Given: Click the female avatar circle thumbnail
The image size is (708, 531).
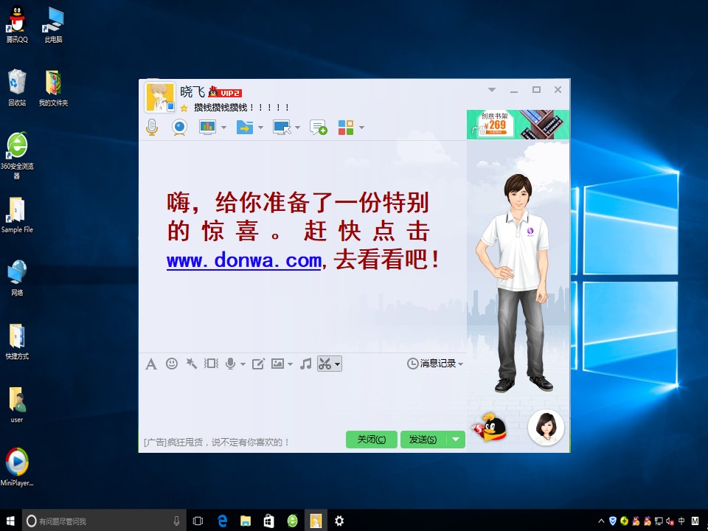Looking at the screenshot, I should click(x=546, y=427).
